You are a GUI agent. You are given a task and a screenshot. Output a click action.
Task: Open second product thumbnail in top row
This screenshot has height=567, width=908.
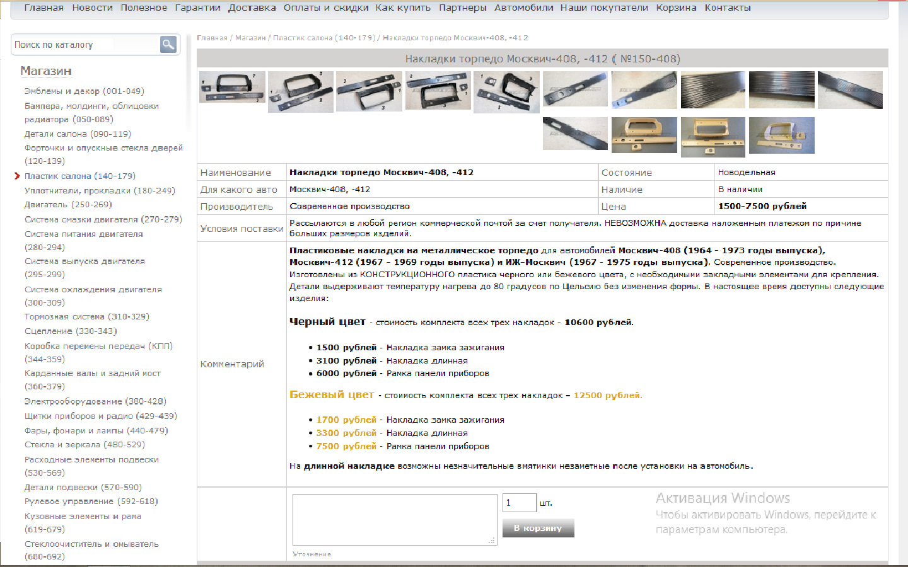point(301,92)
